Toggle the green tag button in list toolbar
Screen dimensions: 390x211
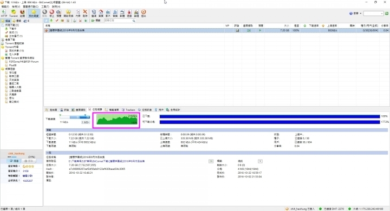96,21
